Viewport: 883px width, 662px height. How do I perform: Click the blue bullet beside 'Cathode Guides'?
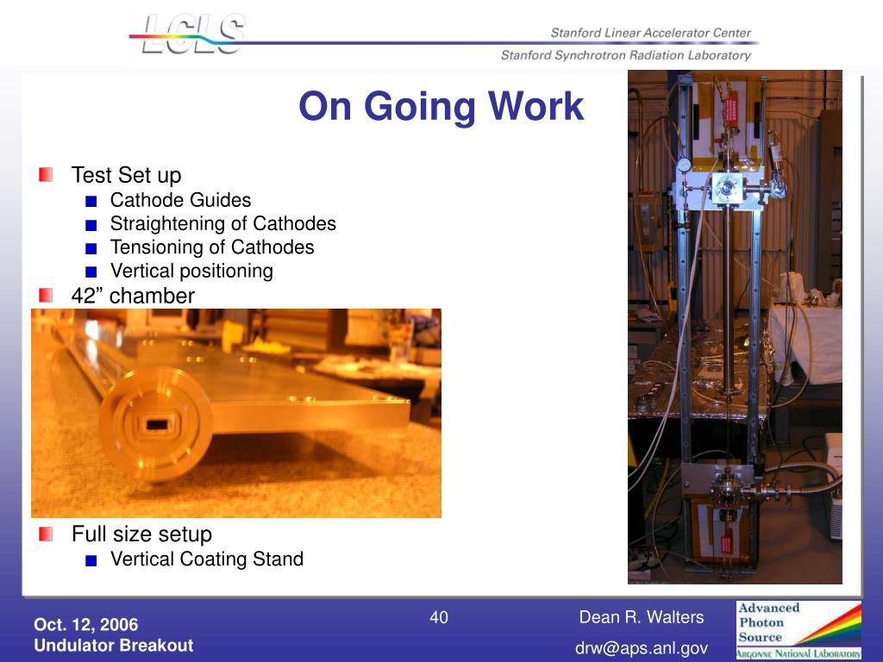click(x=91, y=202)
